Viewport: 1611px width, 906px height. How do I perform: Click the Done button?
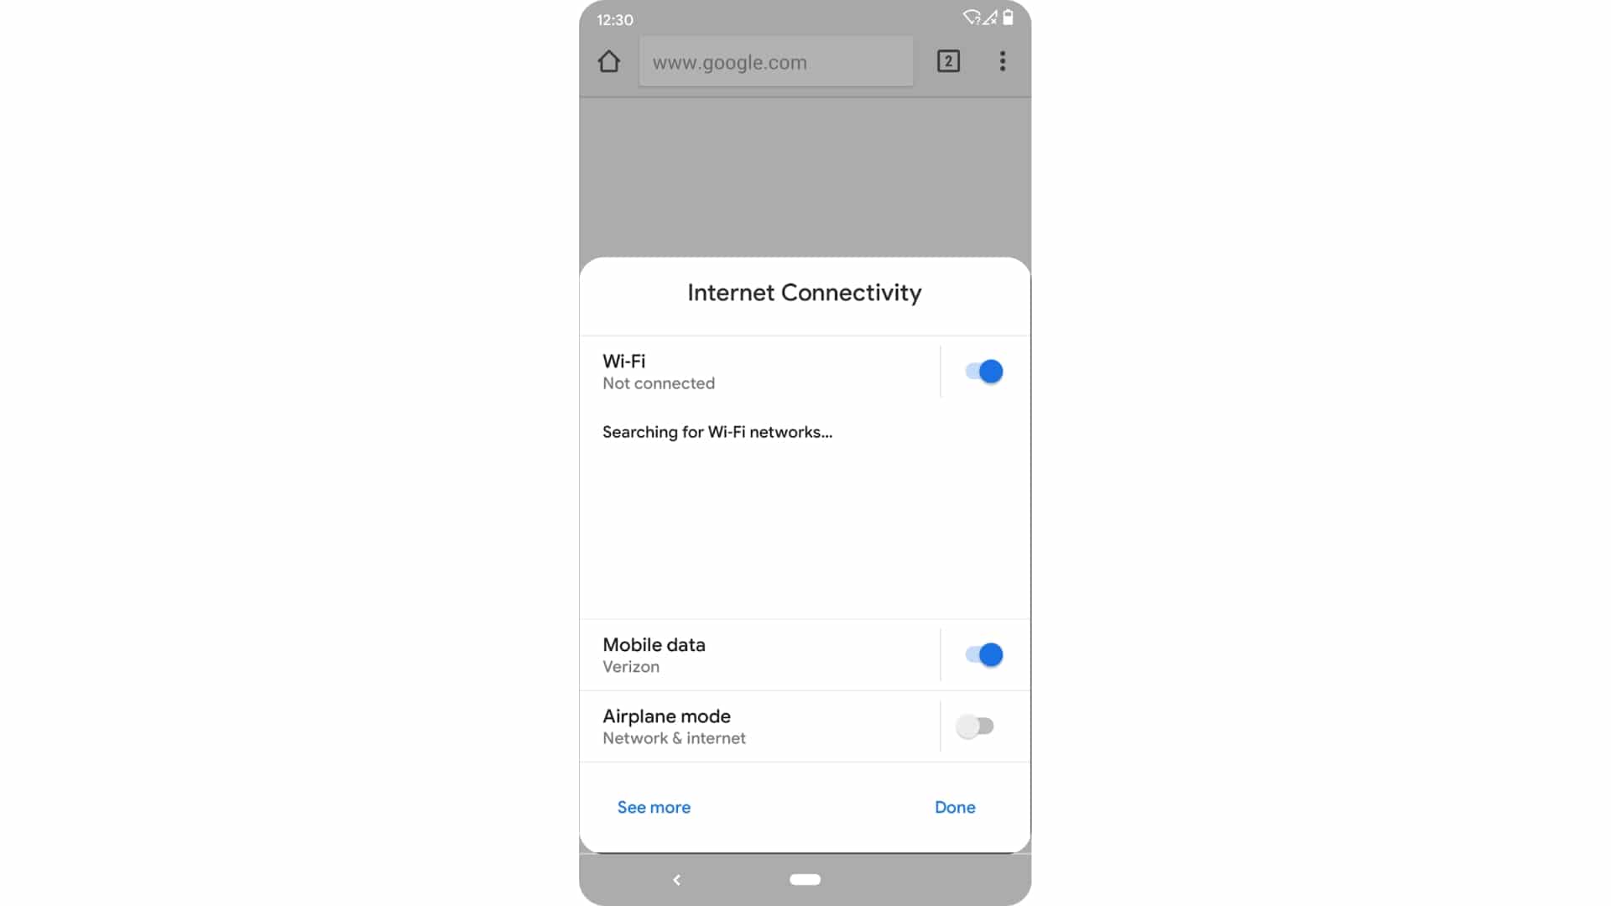click(x=955, y=806)
